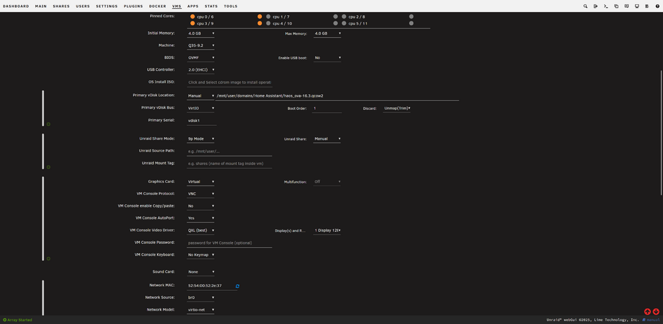Open the BIOS OVMF dropdown
This screenshot has width=663, height=324.
pos(201,58)
